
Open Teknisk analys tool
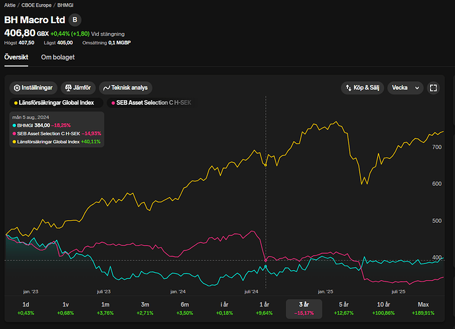[127, 87]
